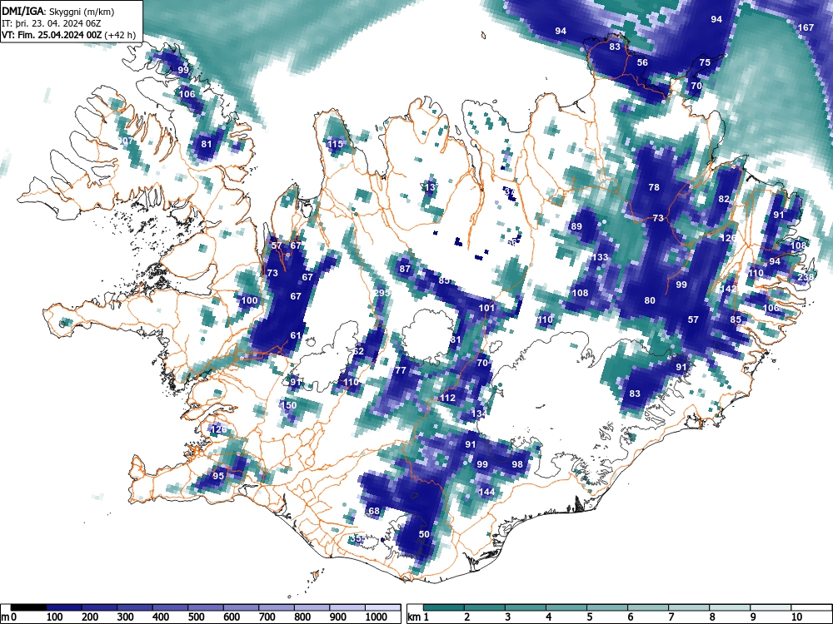Click the visibility value 167
Screen dimensions: 833x624
click(x=806, y=27)
